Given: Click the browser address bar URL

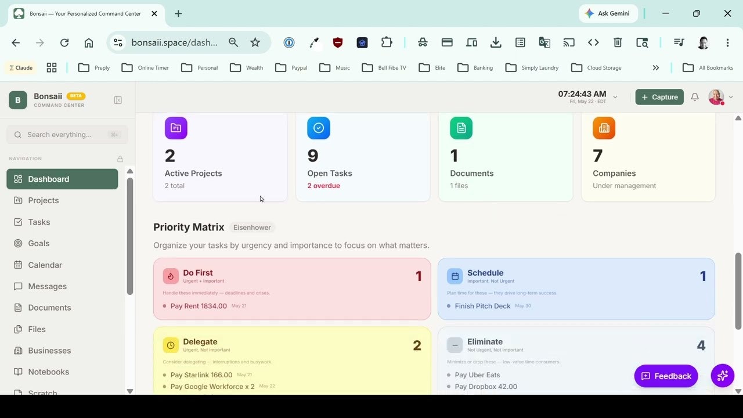Looking at the screenshot, I should 175,42.
